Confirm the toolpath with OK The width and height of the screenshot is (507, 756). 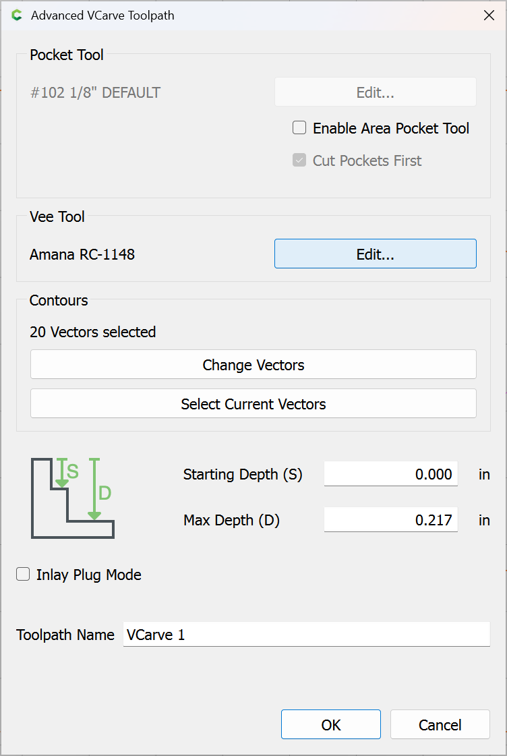pyautogui.click(x=330, y=725)
